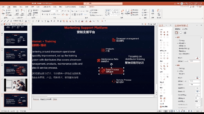The width and height of the screenshot is (204, 114).
Task: Open the slide Layout options icon
Action: pos(35,10)
